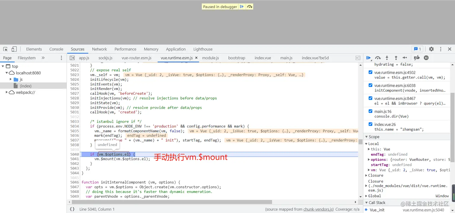
Task: Switch to the Console panel
Action: [56, 49]
